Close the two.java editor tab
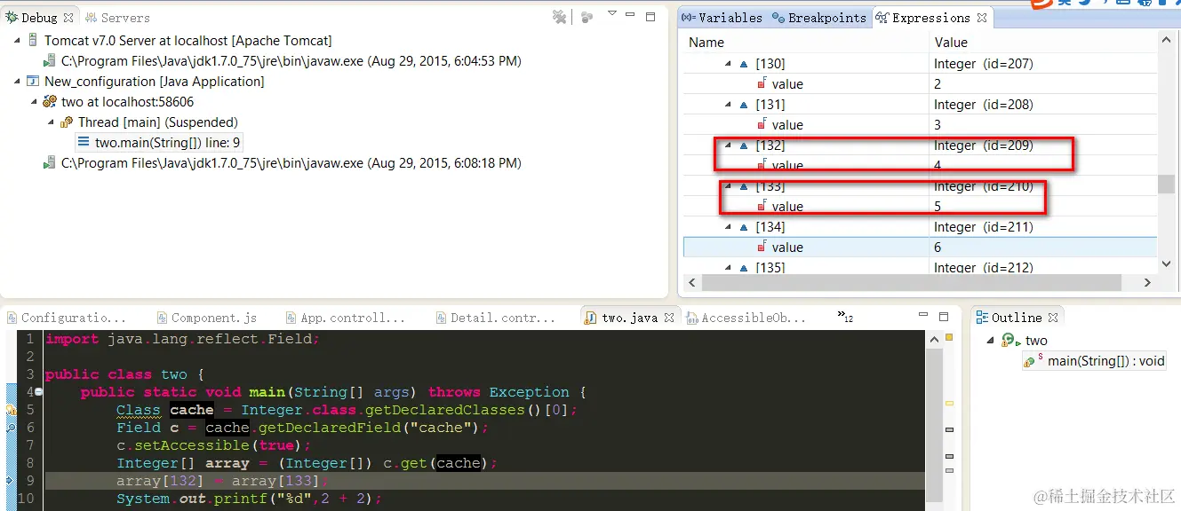This screenshot has height=511, width=1181. 669,318
